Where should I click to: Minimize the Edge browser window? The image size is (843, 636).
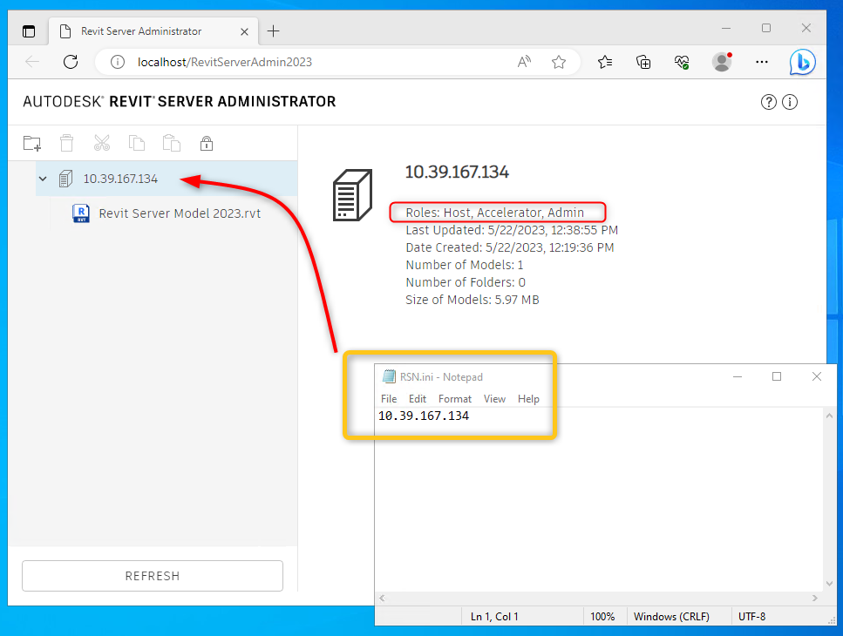click(x=726, y=28)
